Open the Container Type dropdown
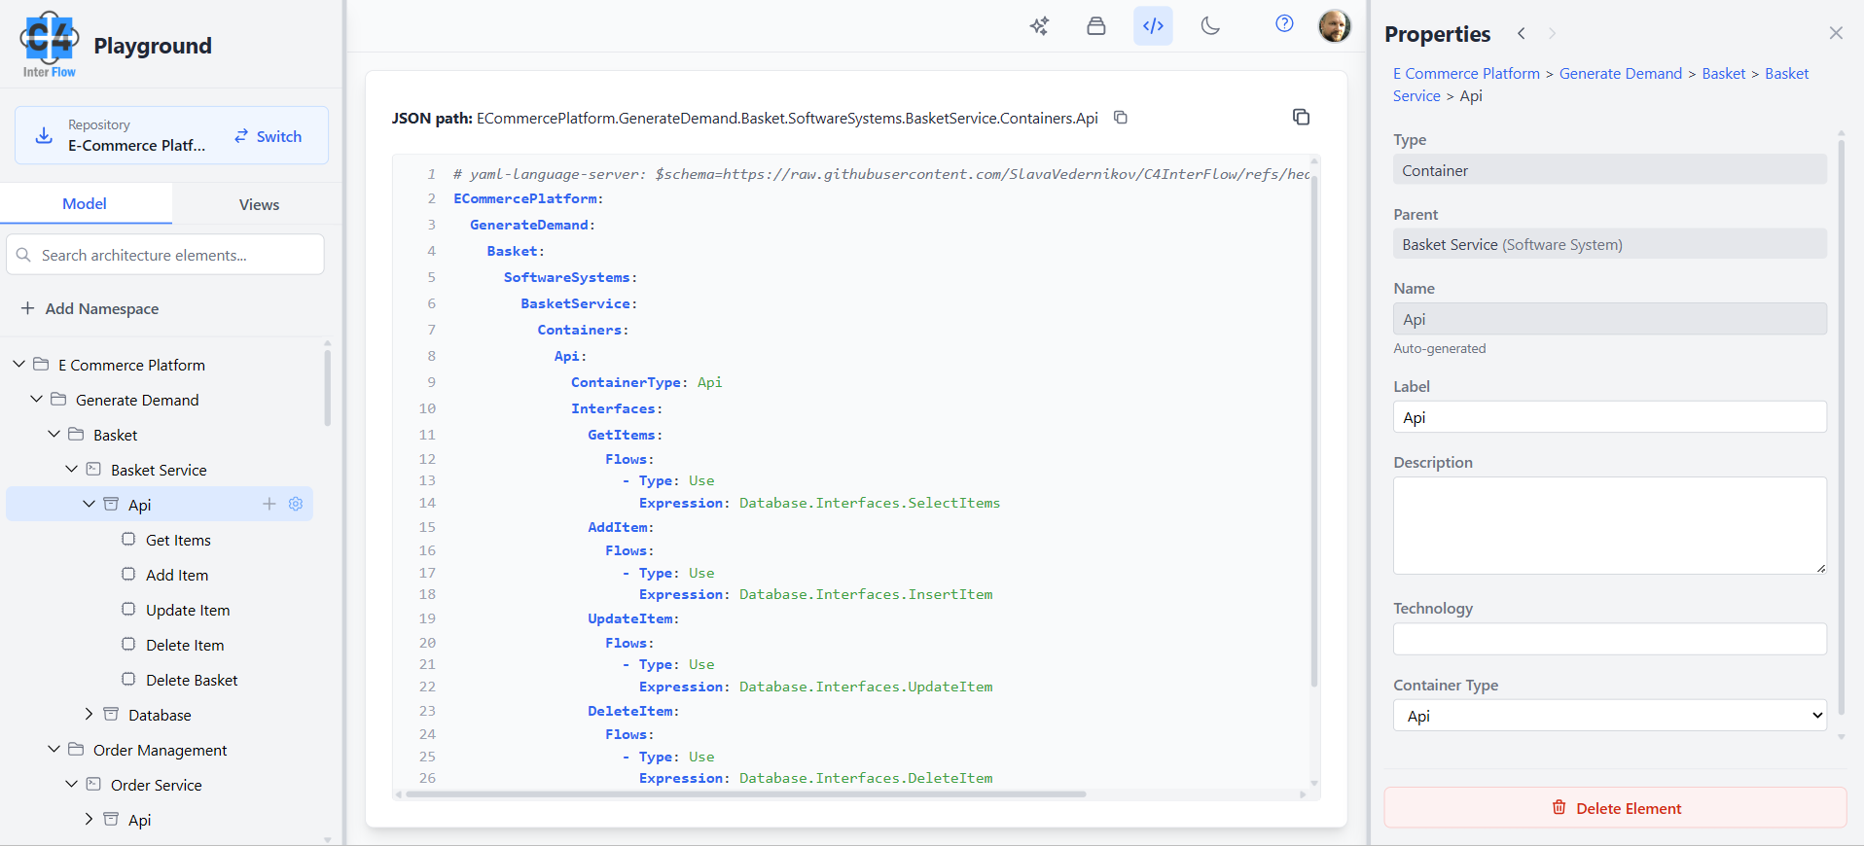 [1610, 716]
